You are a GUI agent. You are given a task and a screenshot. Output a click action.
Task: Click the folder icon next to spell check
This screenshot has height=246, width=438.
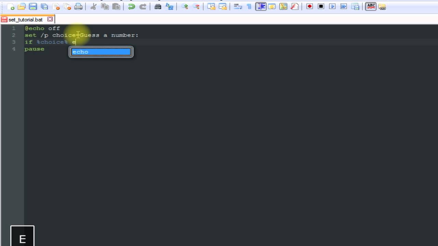[382, 6]
